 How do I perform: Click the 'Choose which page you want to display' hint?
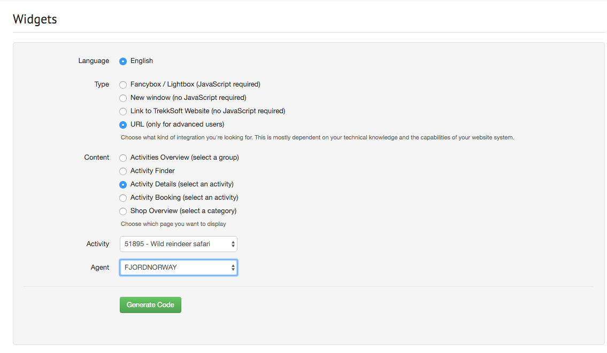(173, 224)
